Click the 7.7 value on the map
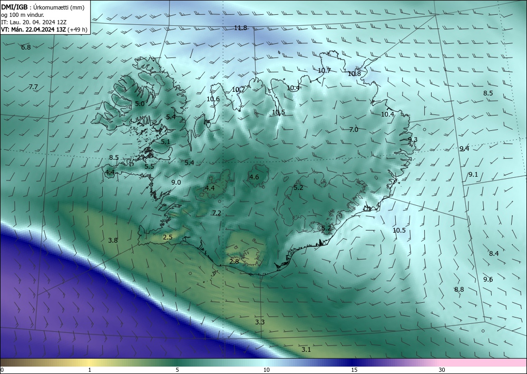 (x=33, y=87)
